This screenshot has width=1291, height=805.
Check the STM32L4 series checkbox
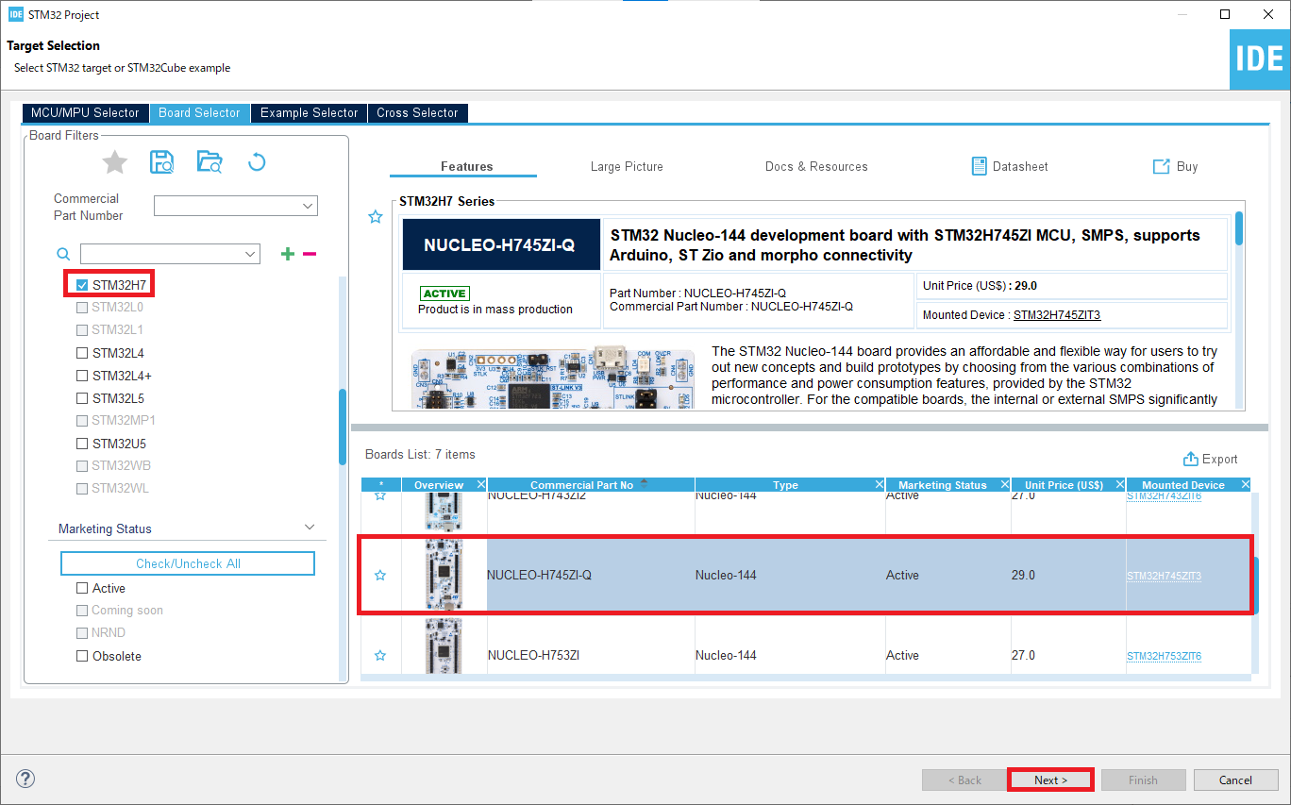[x=82, y=353]
